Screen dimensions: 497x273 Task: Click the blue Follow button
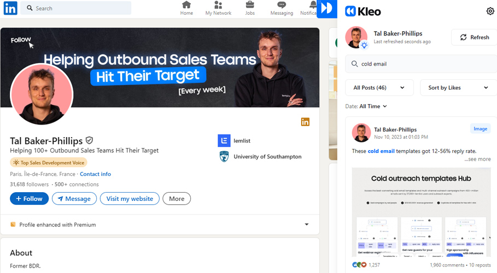(x=29, y=199)
